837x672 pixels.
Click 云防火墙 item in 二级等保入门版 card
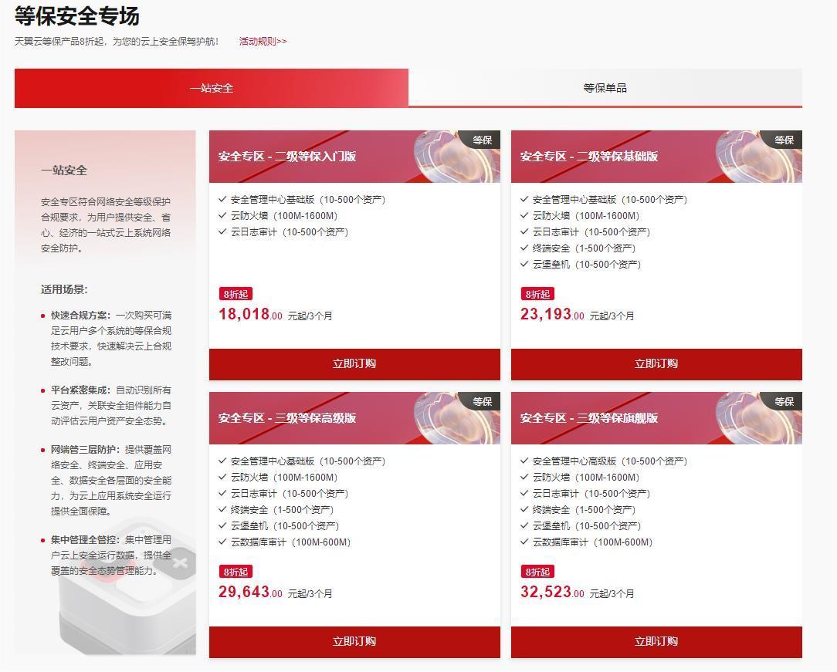click(278, 216)
